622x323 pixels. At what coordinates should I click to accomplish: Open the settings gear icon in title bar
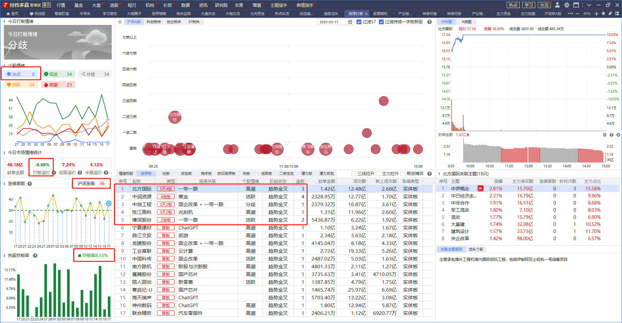[567, 5]
